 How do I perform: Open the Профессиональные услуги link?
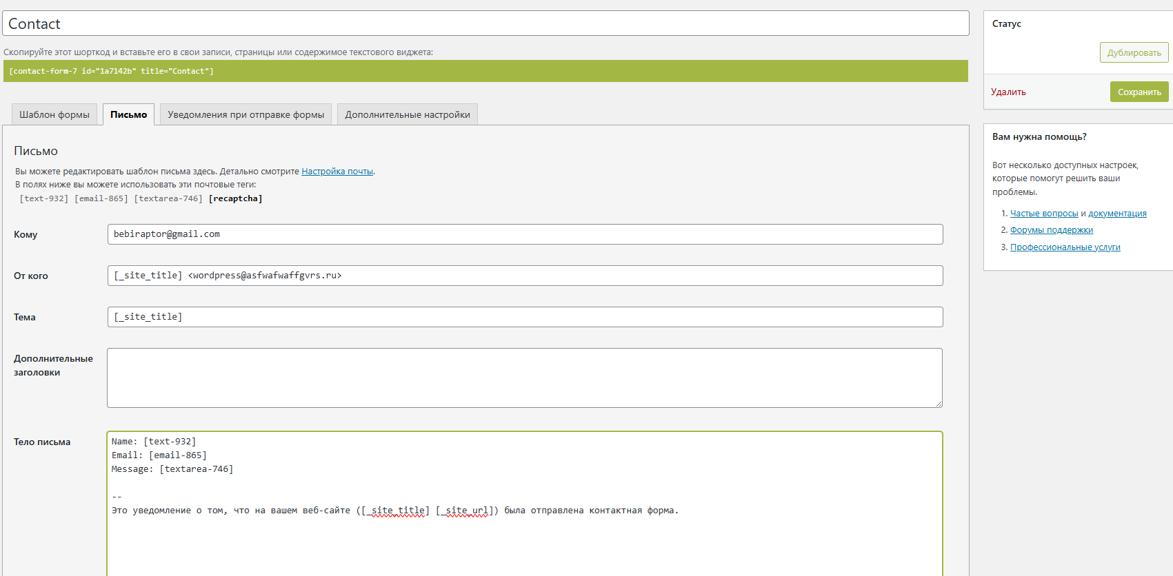(x=1065, y=247)
